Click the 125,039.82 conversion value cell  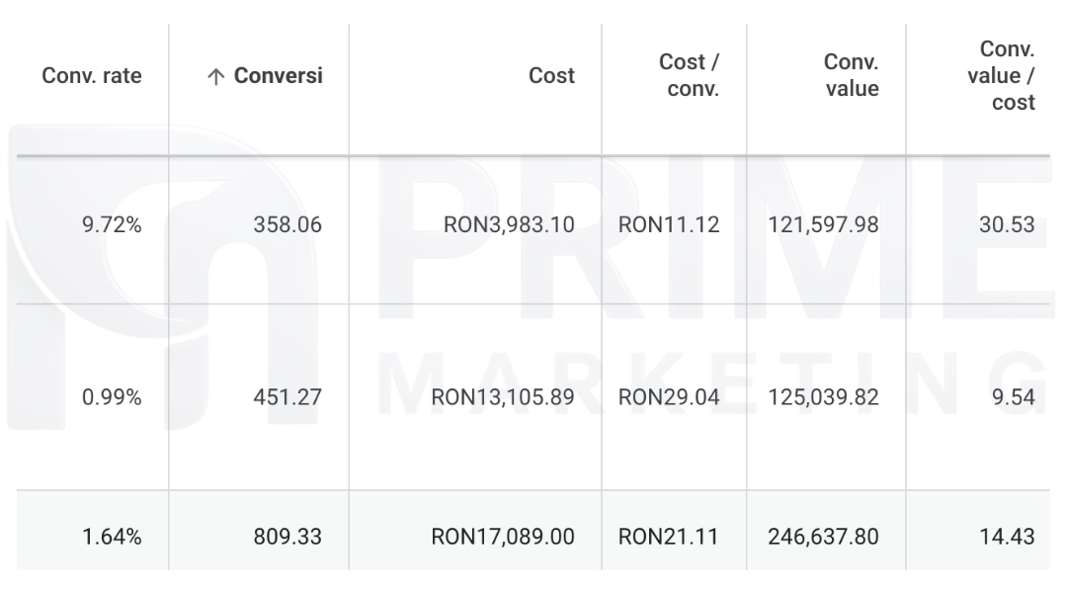tap(823, 398)
